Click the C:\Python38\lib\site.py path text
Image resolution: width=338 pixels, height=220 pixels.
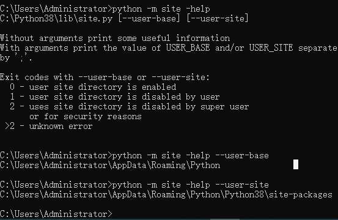[56, 18]
